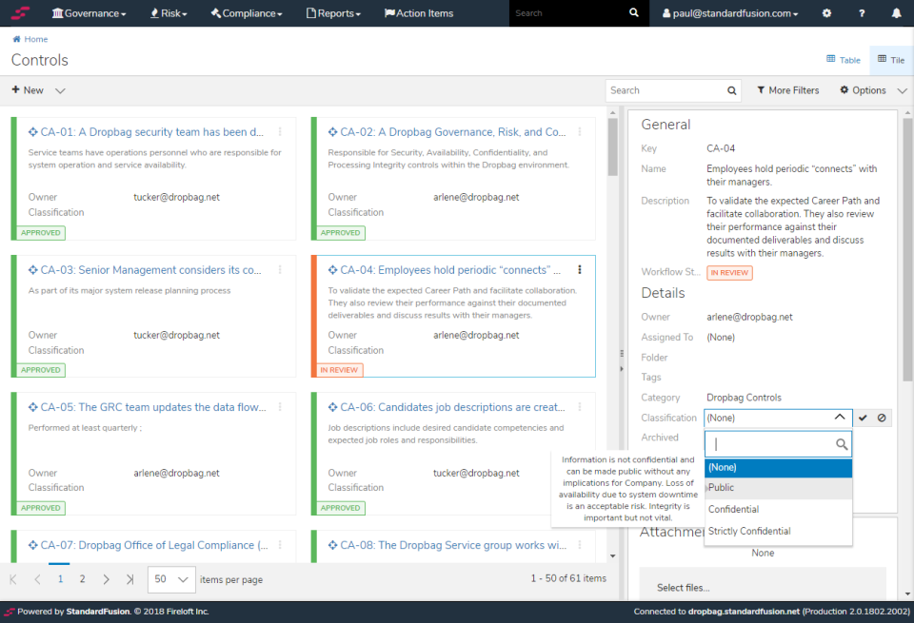Go to the previous page arrow

coord(37,578)
